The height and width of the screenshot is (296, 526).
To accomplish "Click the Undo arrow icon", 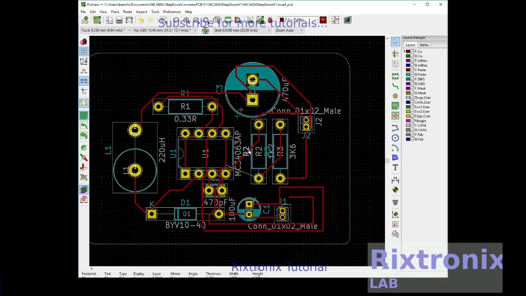I will 141,20.
